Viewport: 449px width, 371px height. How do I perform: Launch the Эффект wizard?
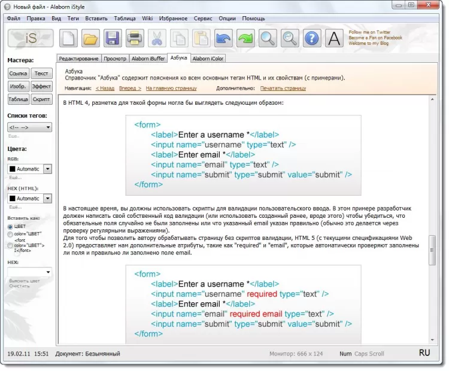click(x=41, y=86)
